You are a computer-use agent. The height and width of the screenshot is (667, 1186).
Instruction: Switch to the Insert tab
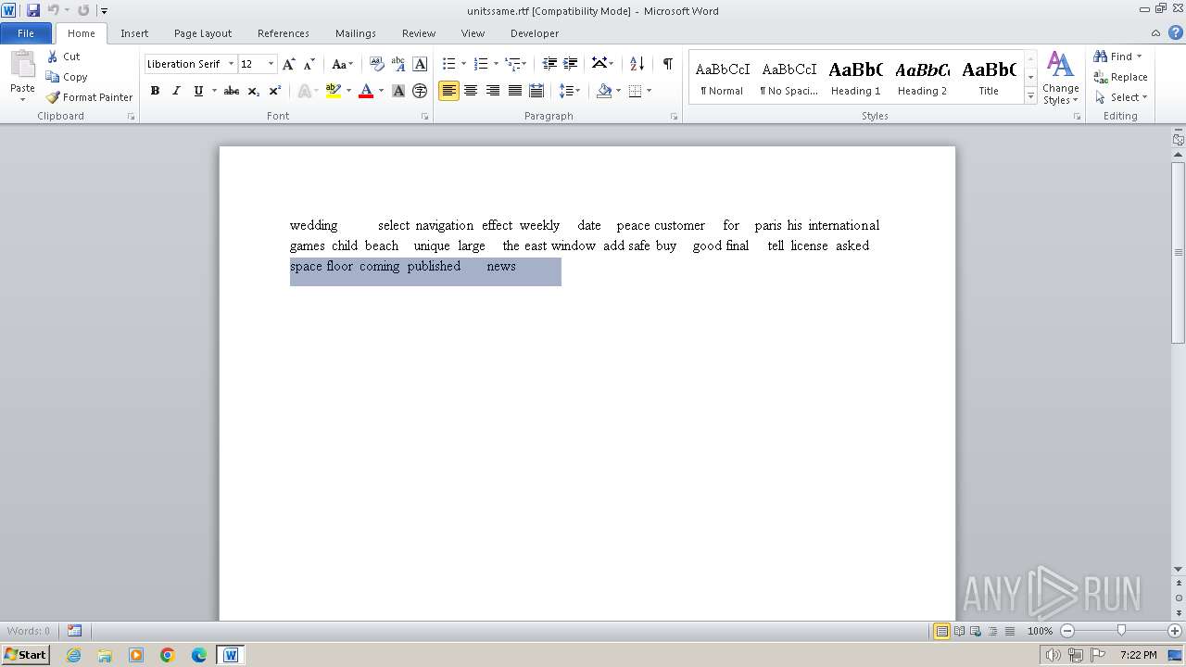click(x=134, y=32)
